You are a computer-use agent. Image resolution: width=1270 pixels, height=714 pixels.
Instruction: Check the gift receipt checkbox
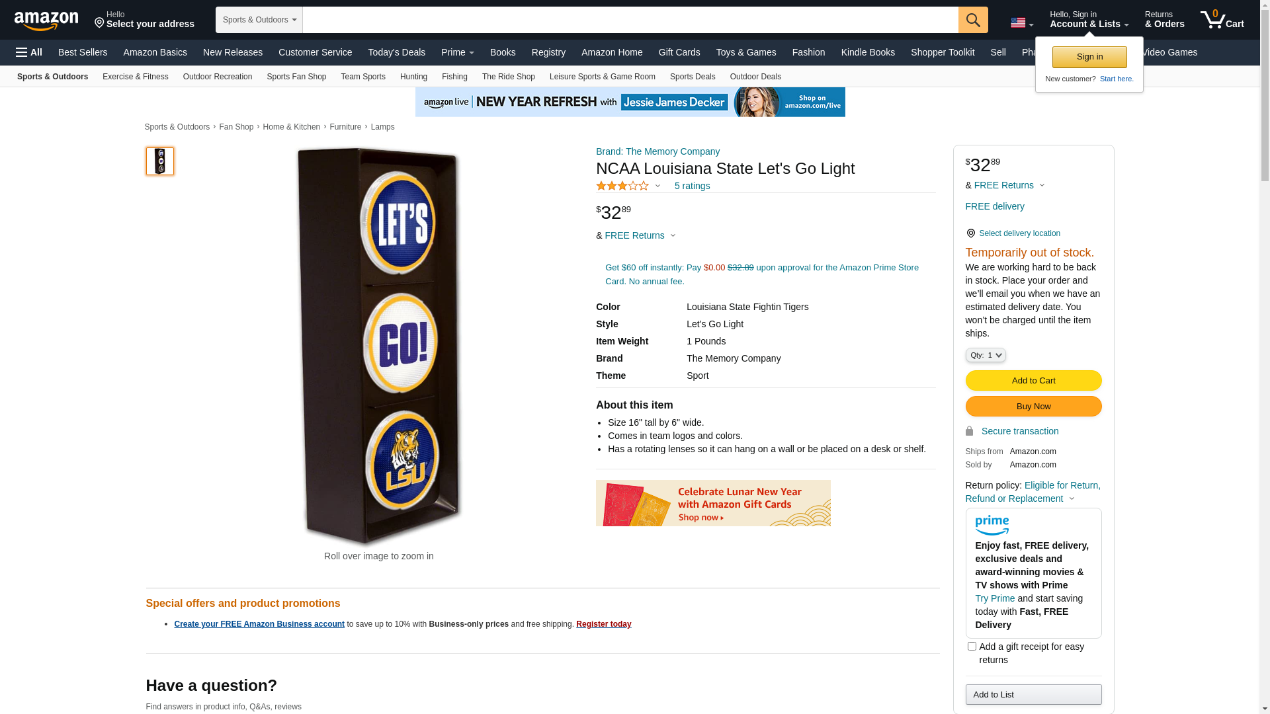pyautogui.click(x=972, y=646)
